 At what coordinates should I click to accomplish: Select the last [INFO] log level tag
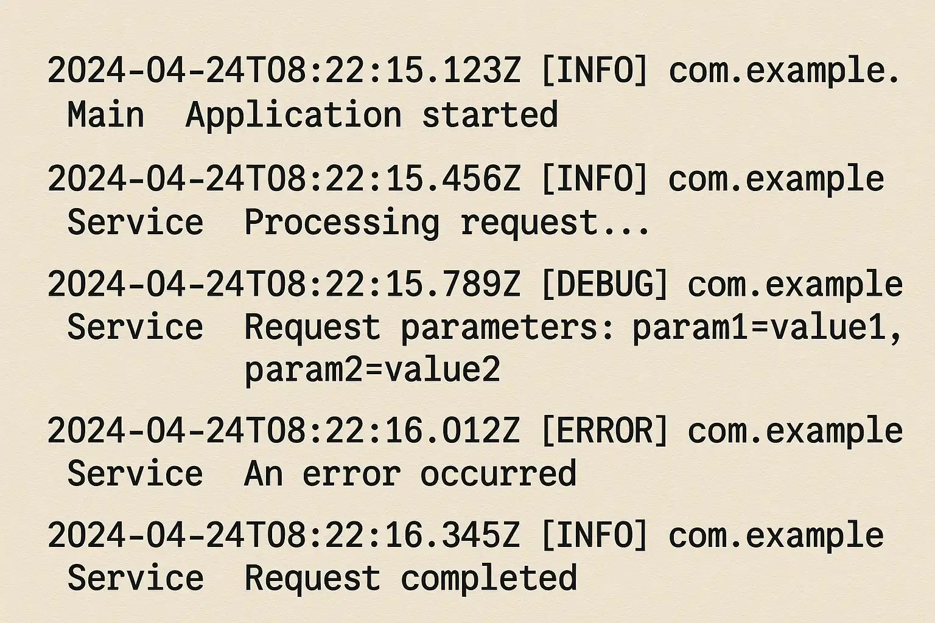tap(595, 535)
